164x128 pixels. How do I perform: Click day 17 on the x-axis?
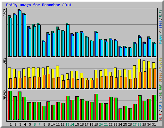point(86,124)
